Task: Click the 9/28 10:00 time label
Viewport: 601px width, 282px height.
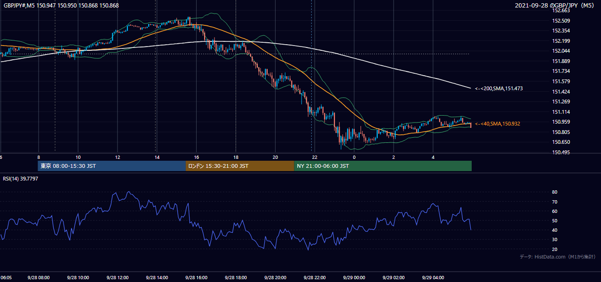Action: tap(78, 278)
